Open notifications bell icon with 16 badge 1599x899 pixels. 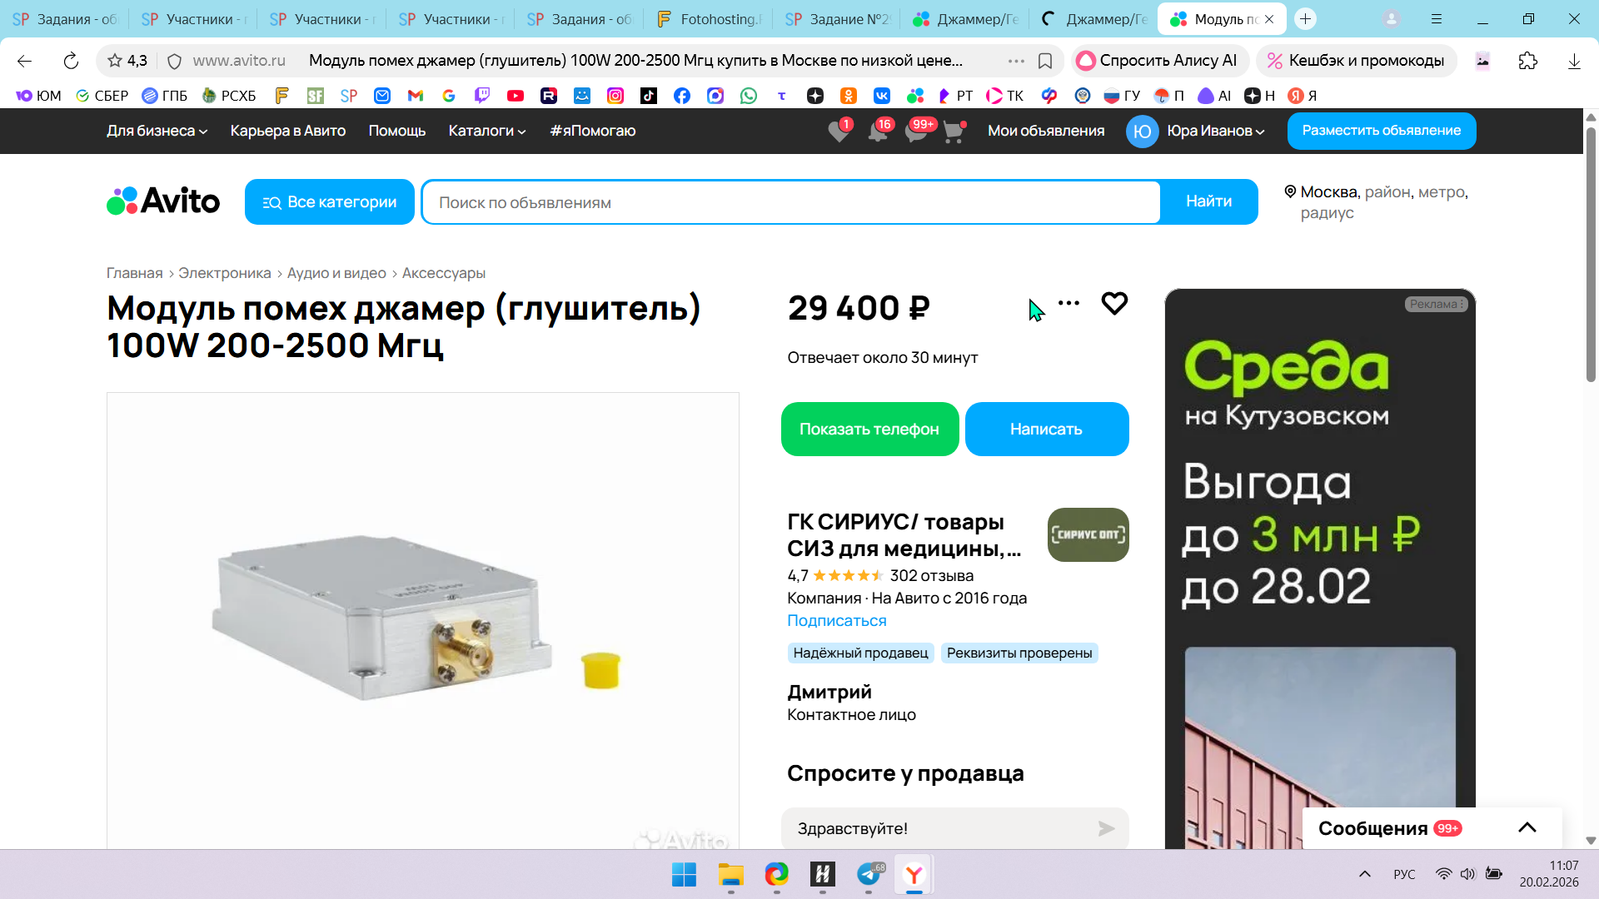[x=877, y=132]
